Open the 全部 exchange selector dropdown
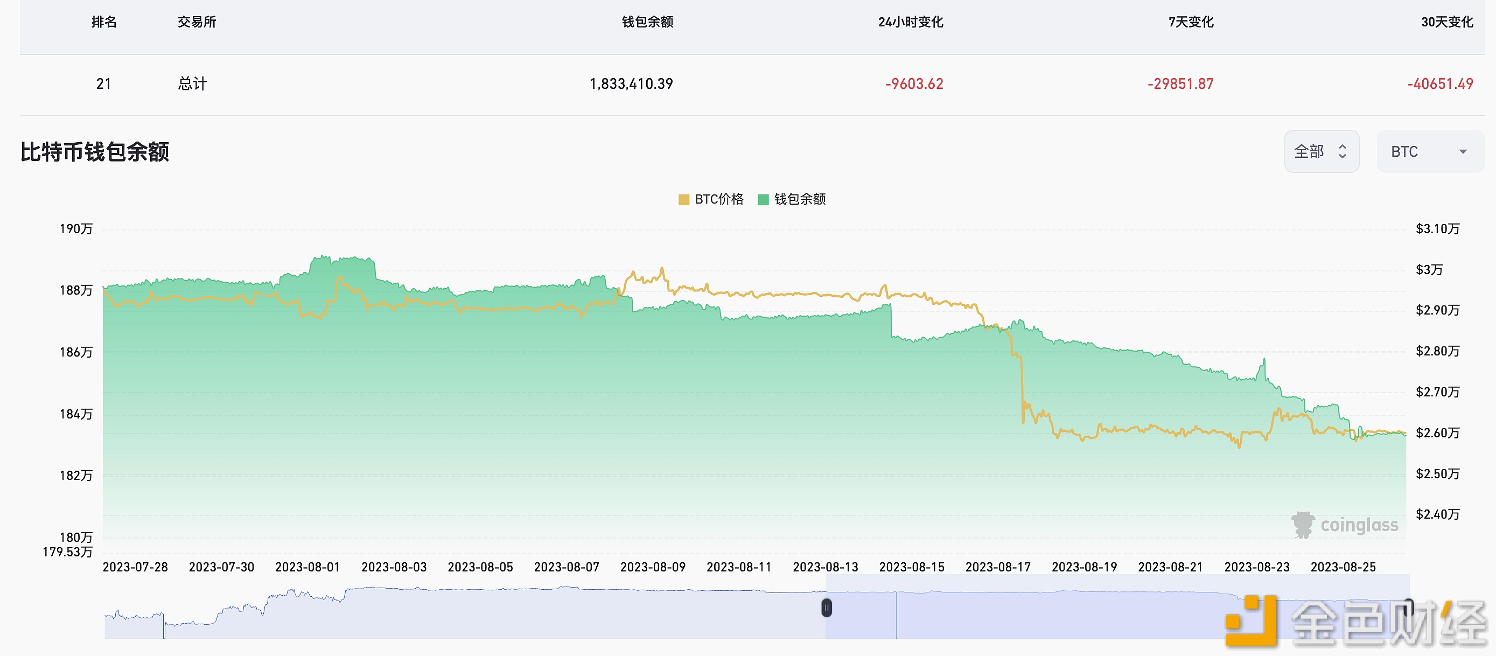1496x656 pixels. [x=1321, y=152]
